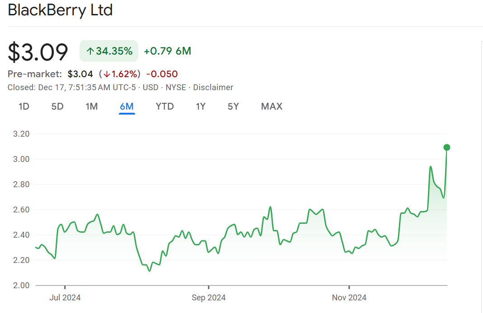Click the Nov 2024 axis label

coord(349,298)
